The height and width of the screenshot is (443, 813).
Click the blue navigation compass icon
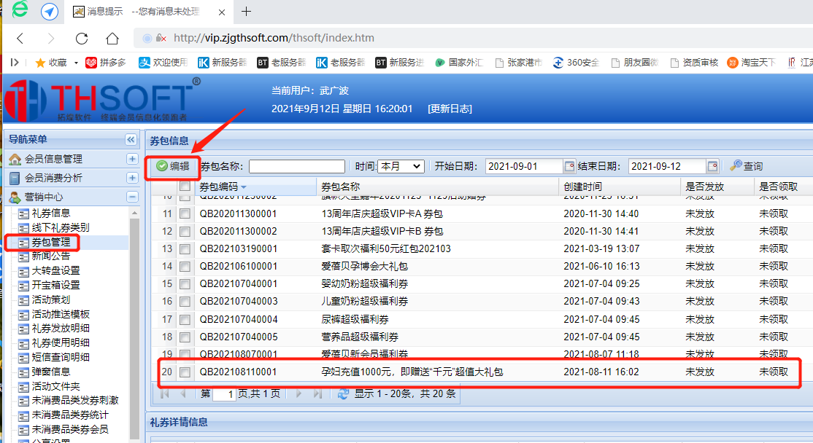tap(49, 12)
